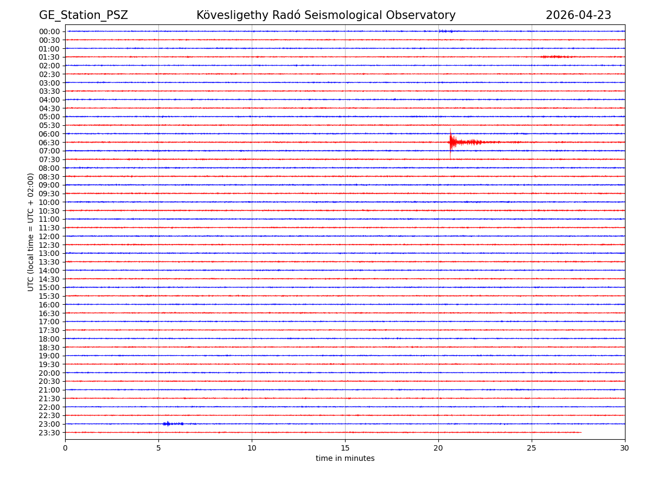
Task: Click the UTC local time y-axis label
Action: click(x=31, y=232)
